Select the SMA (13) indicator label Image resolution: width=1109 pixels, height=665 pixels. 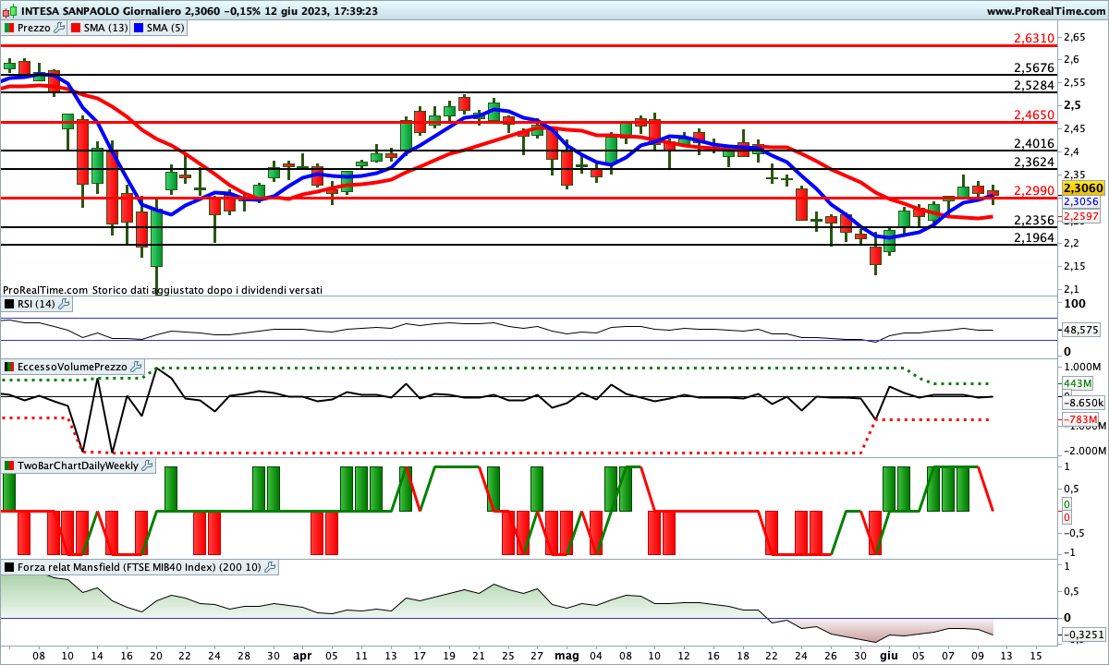pyautogui.click(x=106, y=28)
